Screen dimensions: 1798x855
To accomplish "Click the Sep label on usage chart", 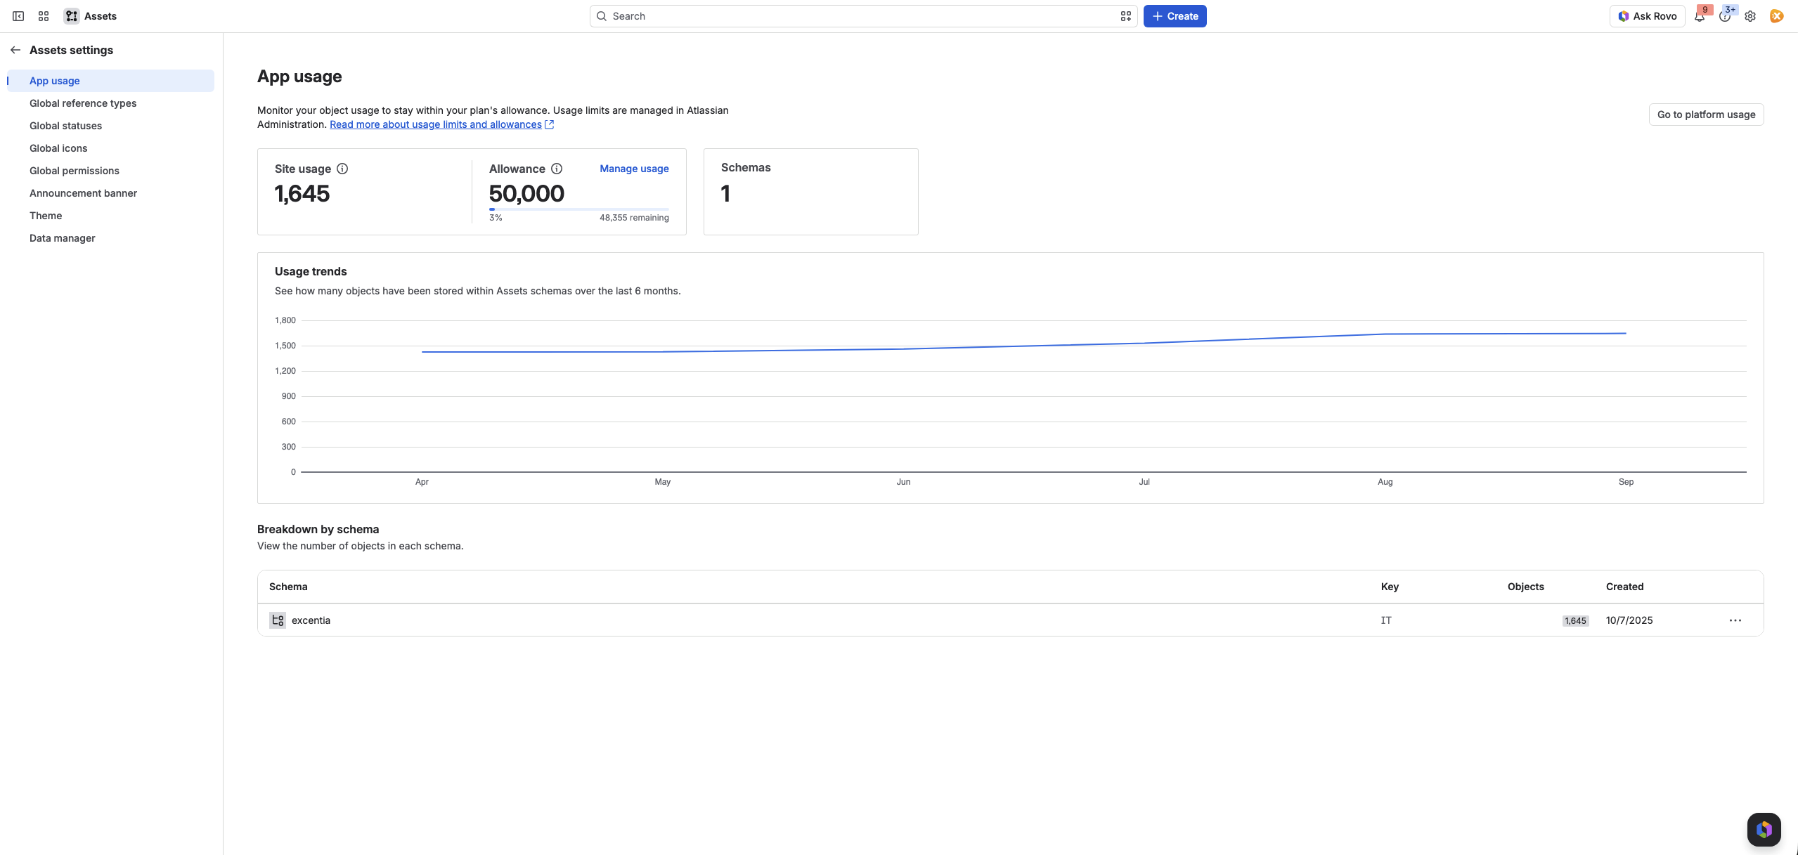I will [1626, 482].
